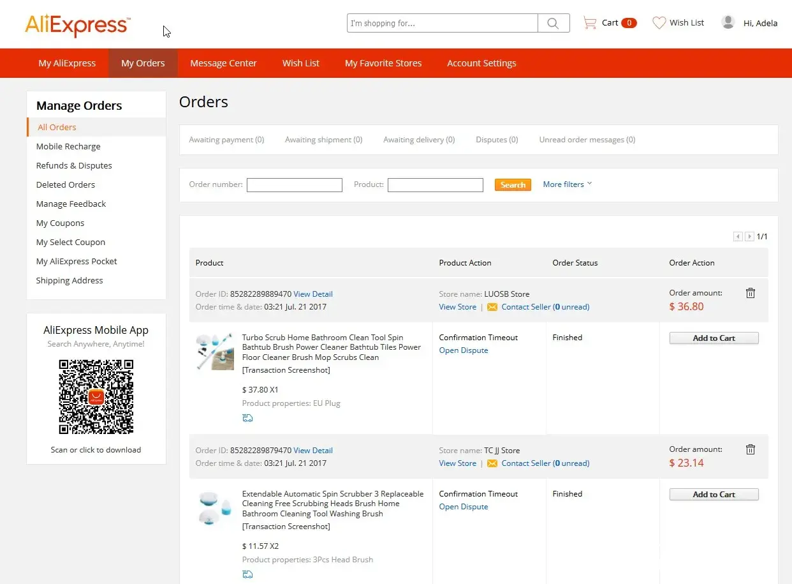Click the Order number input field
This screenshot has height=584, width=792.
coord(295,185)
